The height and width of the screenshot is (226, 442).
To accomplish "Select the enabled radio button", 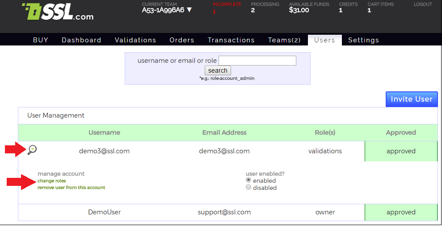I will click(x=248, y=180).
